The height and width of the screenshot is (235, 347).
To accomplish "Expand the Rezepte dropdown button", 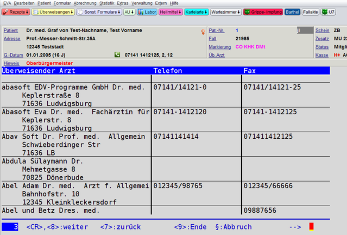I will coord(16,12).
